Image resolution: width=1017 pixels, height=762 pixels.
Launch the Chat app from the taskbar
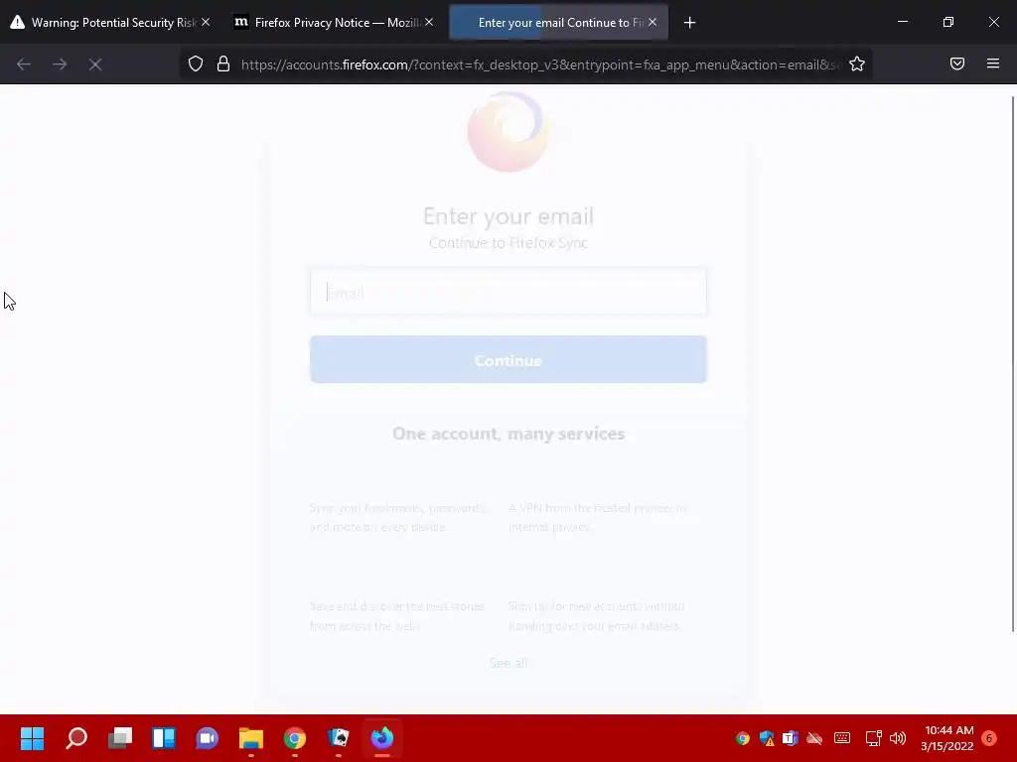208,738
